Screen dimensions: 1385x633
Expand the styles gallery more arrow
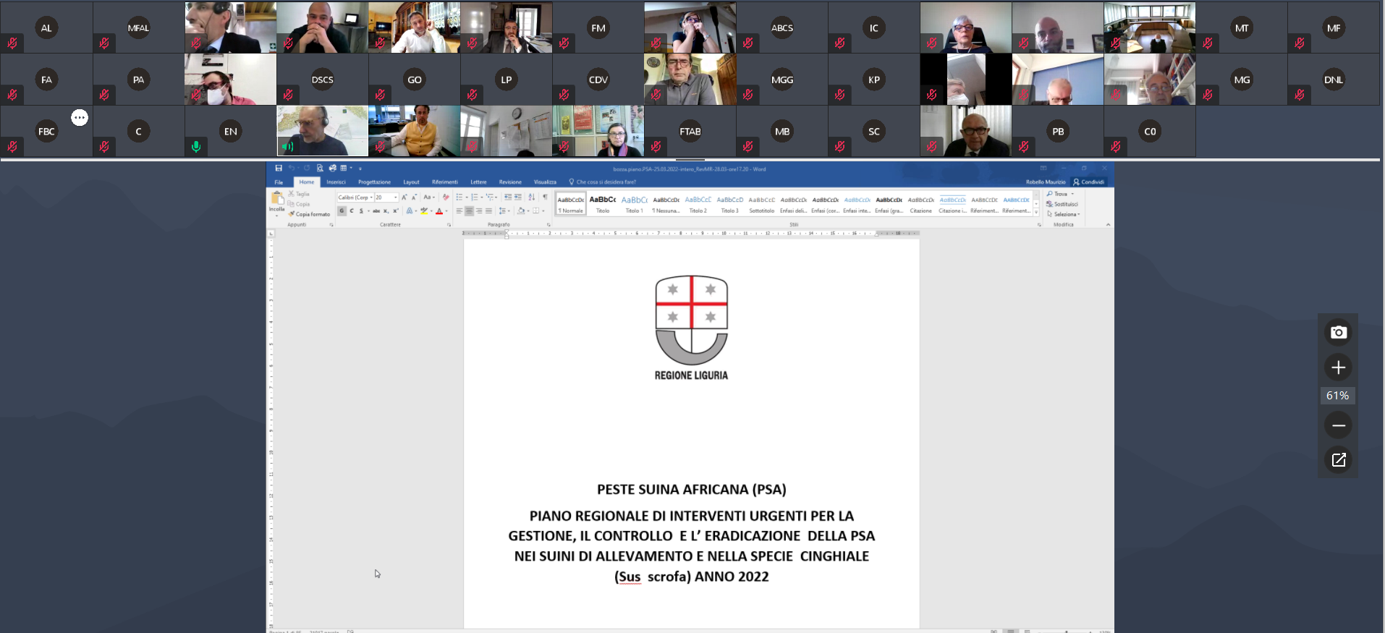pyautogui.click(x=1036, y=212)
